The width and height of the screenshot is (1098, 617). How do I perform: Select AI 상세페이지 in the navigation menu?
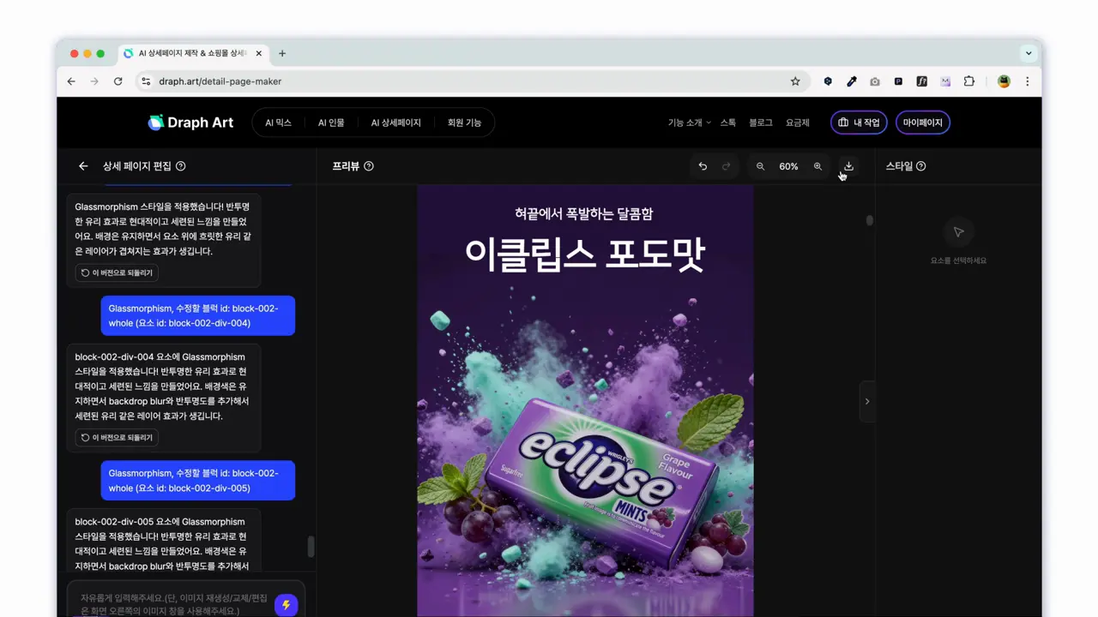pyautogui.click(x=395, y=122)
